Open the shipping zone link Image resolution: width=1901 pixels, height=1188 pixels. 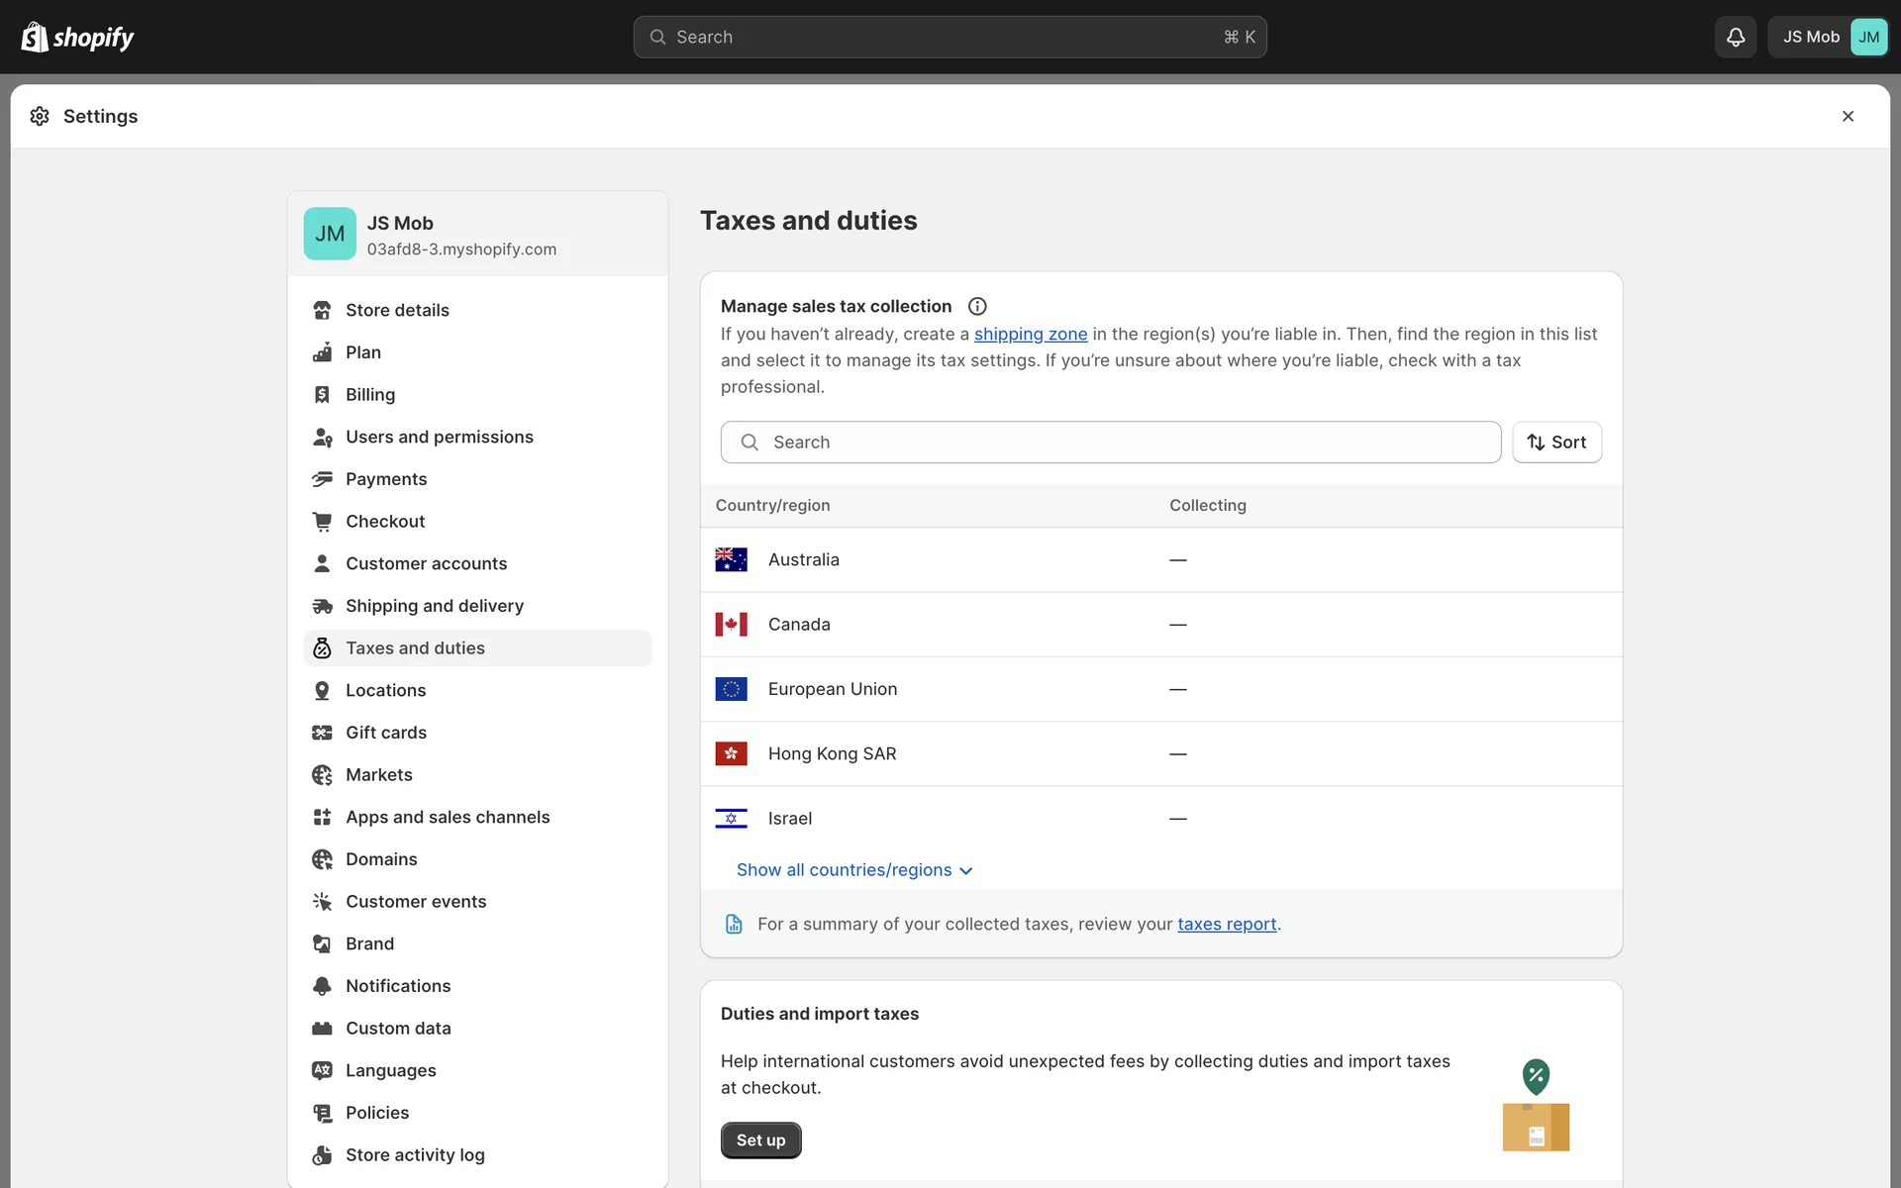(1030, 334)
